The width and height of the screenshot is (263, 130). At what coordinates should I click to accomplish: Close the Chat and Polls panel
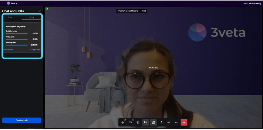click(39, 11)
